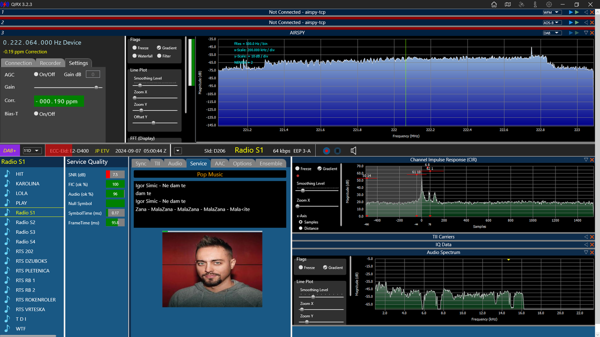Expand the IQ Data panel
Screen dimensions: 600x337
click(x=586, y=244)
